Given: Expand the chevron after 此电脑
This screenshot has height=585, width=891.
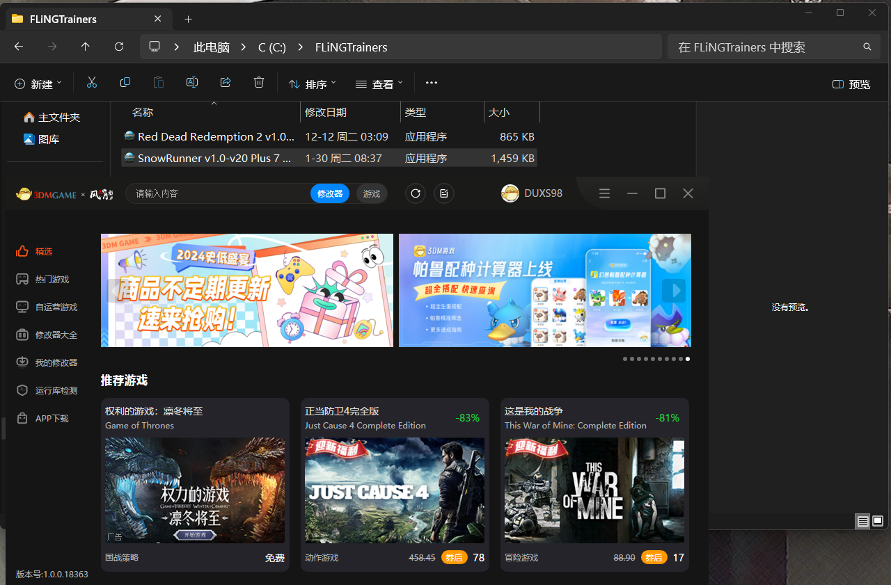Looking at the screenshot, I should [244, 47].
